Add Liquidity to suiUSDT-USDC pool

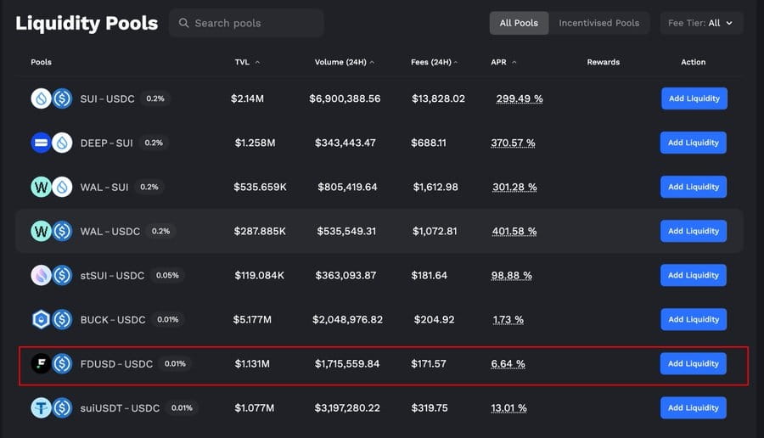pyautogui.click(x=694, y=407)
